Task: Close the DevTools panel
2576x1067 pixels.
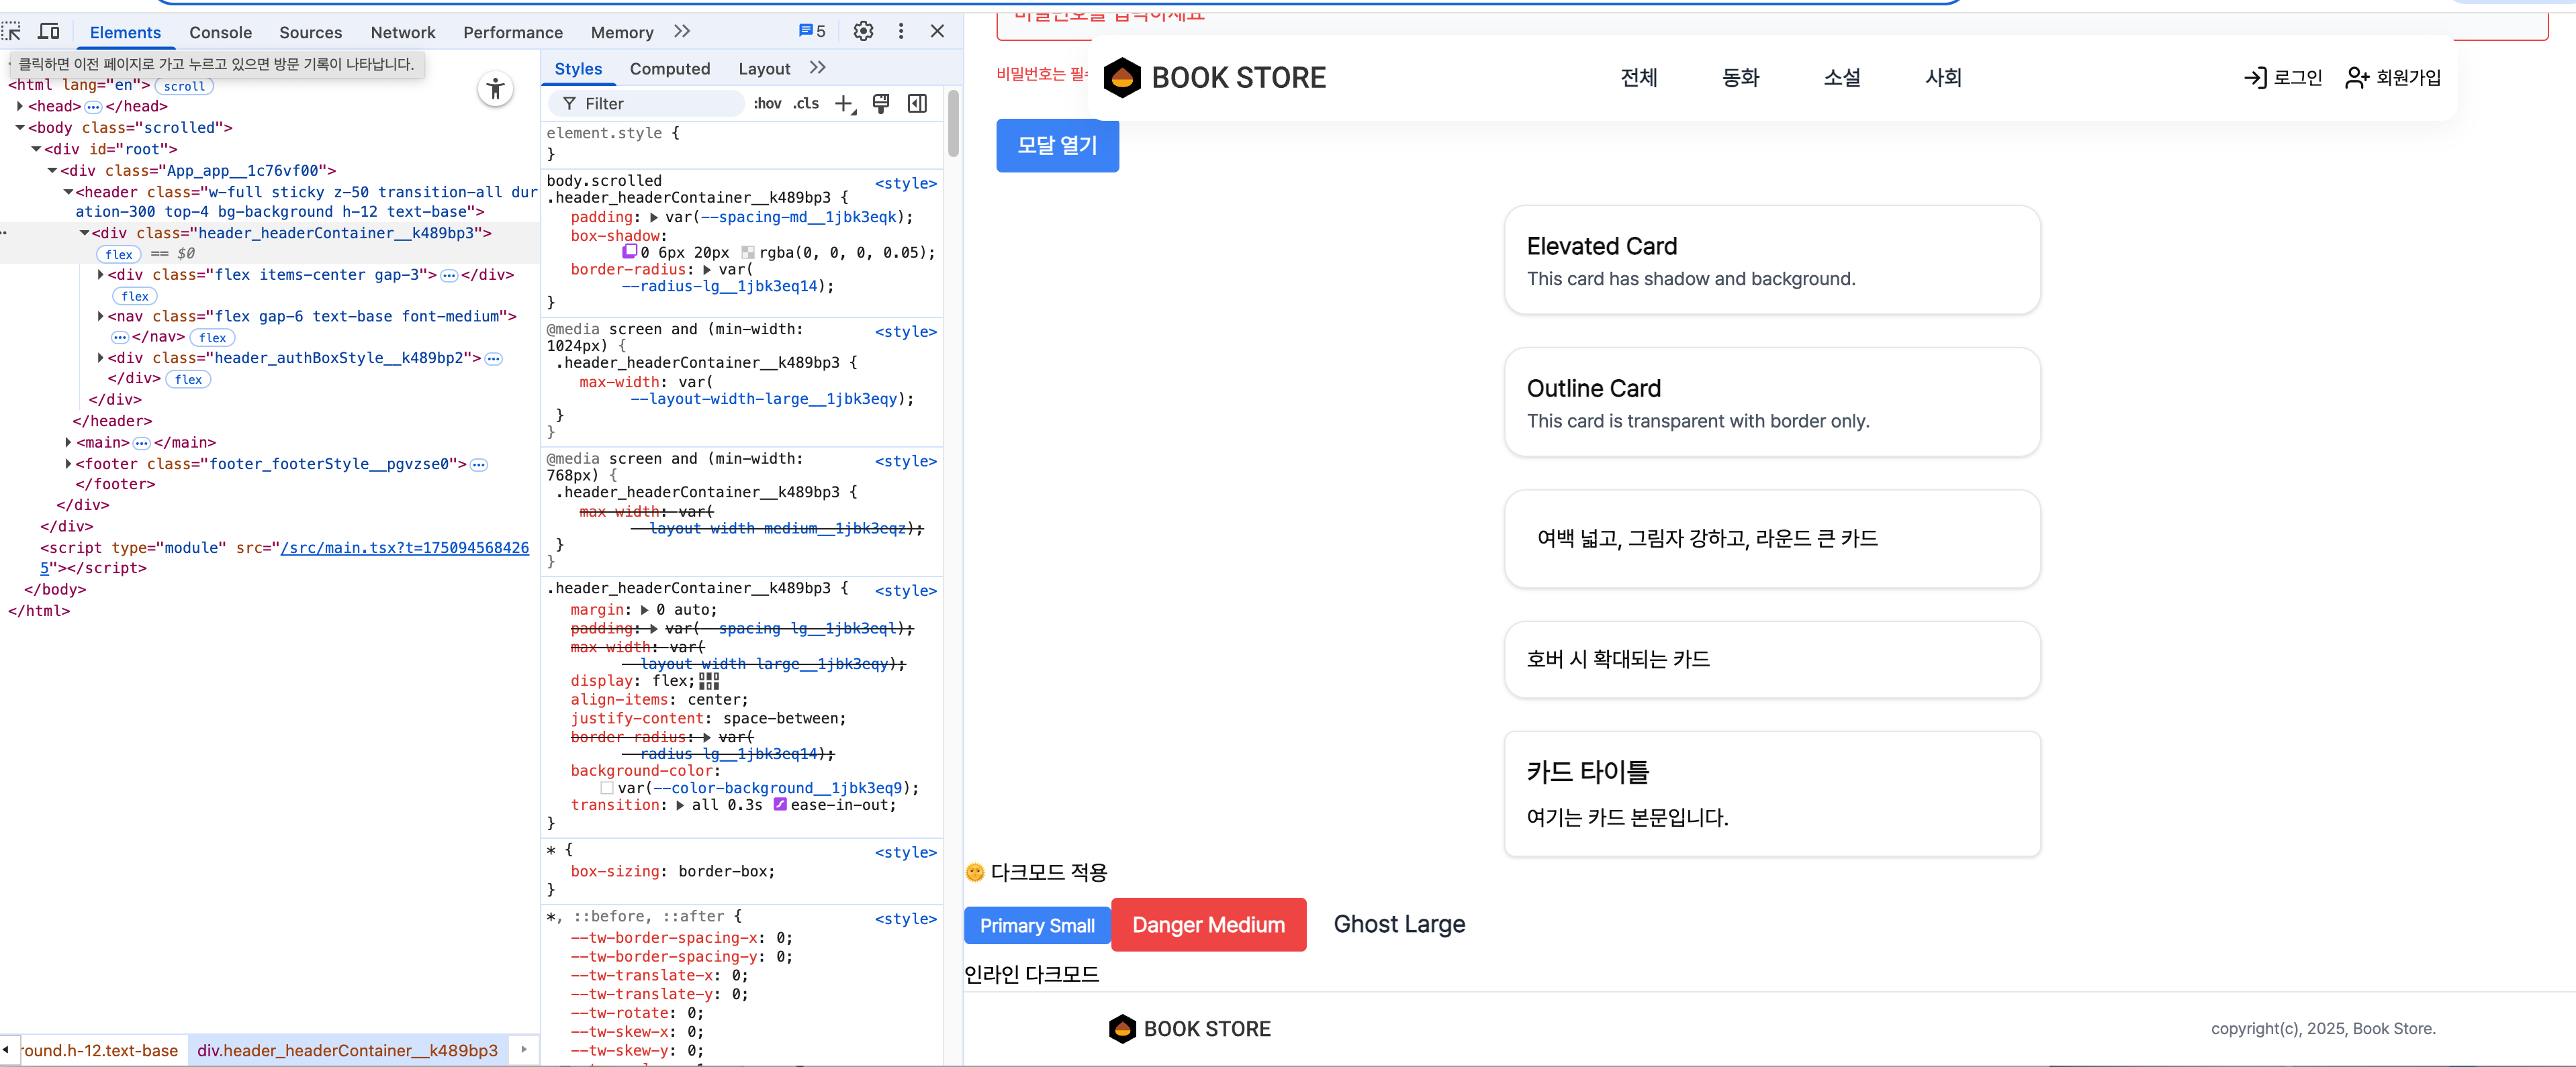Action: click(937, 31)
